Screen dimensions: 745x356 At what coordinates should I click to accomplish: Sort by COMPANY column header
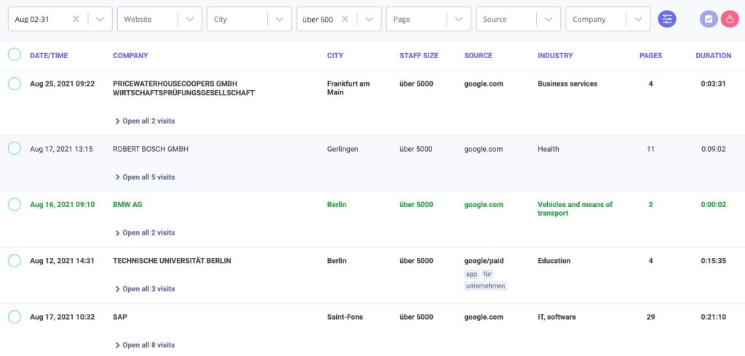tap(130, 55)
